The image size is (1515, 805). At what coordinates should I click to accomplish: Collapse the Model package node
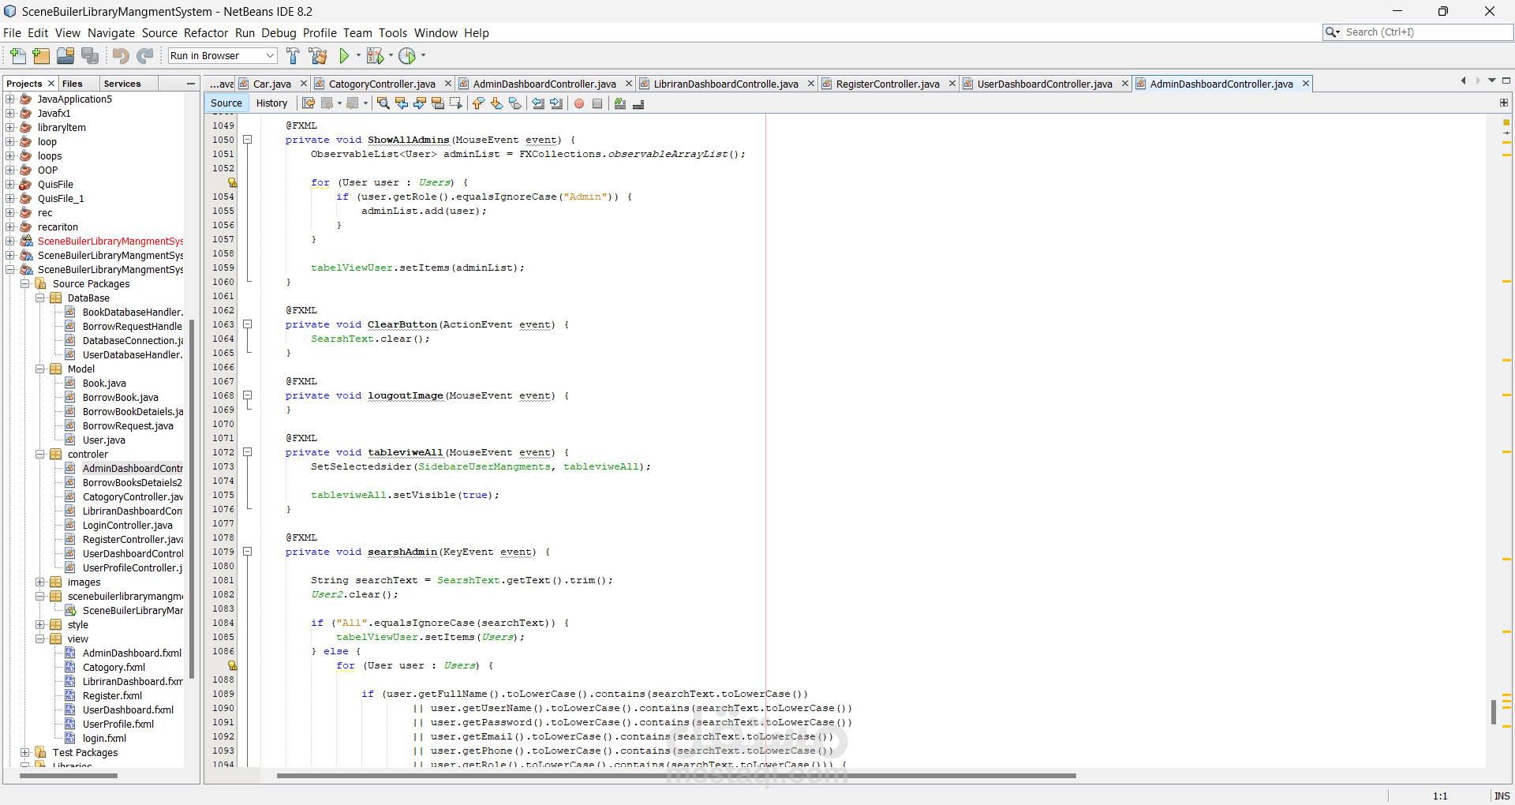click(39, 369)
